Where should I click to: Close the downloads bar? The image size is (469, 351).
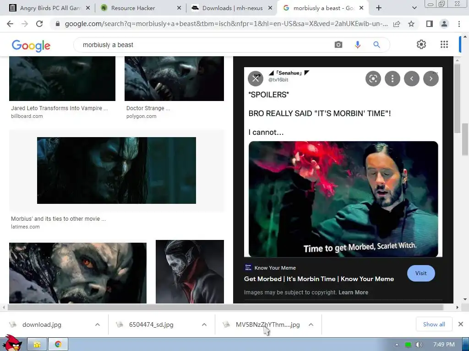pyautogui.click(x=461, y=324)
